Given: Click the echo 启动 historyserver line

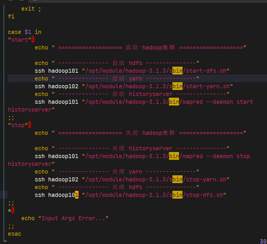Looking at the screenshot, I should 132,94.
